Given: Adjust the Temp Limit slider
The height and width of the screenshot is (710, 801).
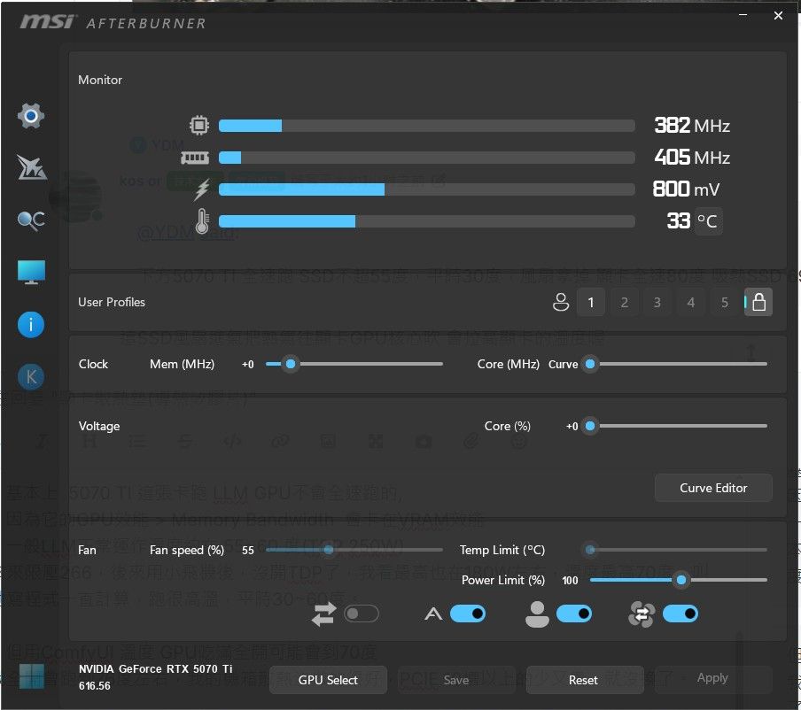Looking at the screenshot, I should point(675,550).
